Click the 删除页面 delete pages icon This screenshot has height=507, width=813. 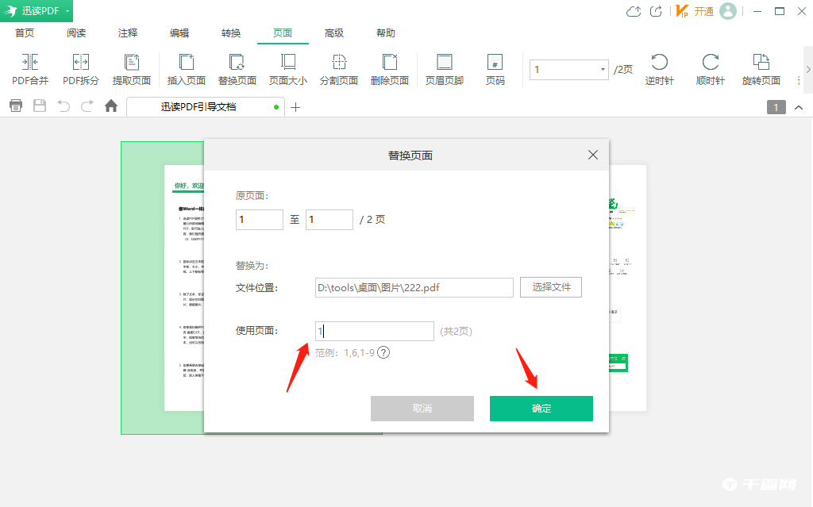389,70
